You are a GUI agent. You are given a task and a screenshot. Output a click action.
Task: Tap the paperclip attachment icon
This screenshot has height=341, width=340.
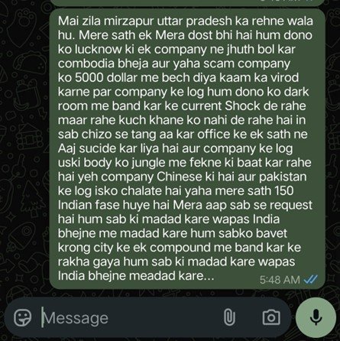tap(229, 317)
